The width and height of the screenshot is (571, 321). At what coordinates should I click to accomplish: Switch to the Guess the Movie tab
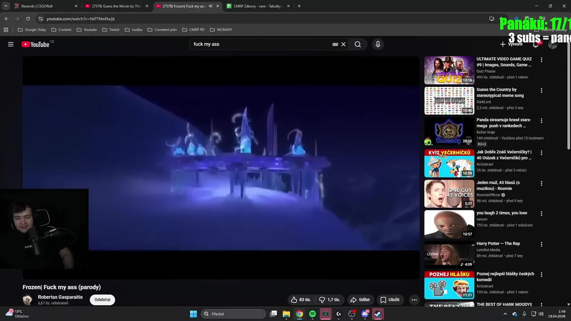pos(117,6)
